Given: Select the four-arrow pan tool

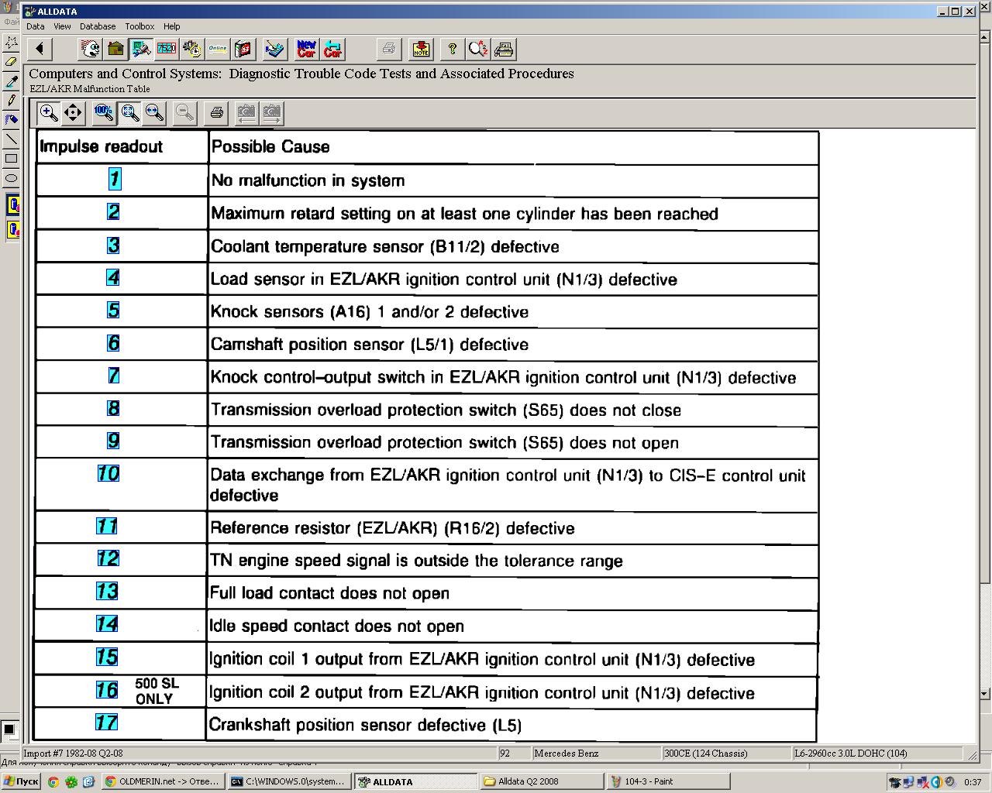Looking at the screenshot, I should click(73, 113).
